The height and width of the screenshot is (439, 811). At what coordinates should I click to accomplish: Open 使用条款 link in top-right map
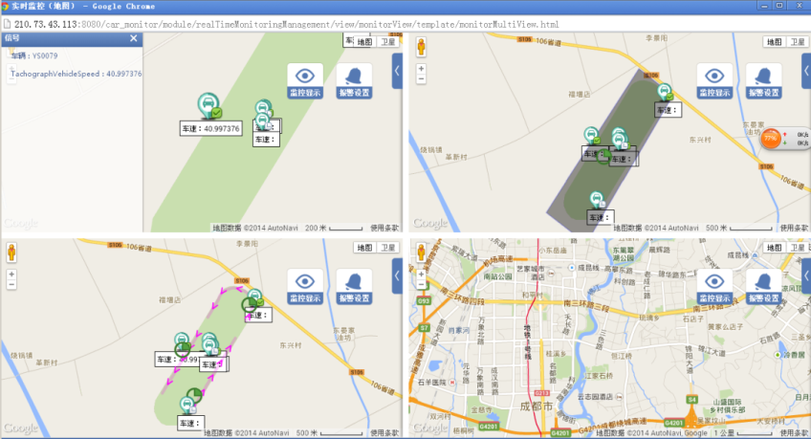click(x=794, y=228)
